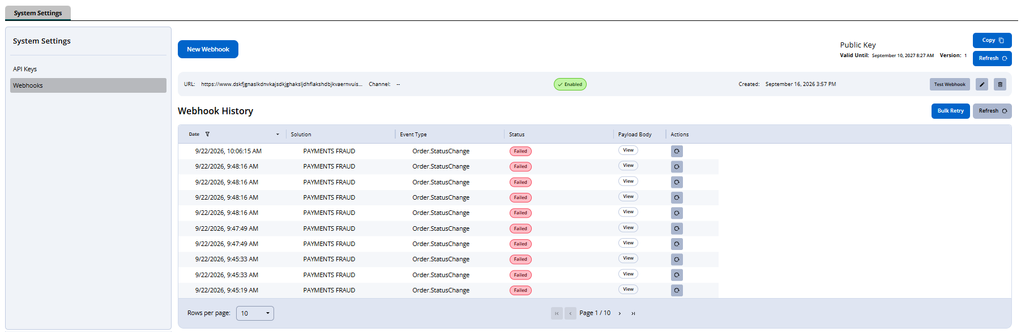Click the pencil edit webhook icon
Viewport: 1021px width, 332px height.
tap(982, 84)
